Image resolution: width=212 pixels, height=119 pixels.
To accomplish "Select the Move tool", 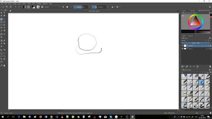I will tap(4, 34).
